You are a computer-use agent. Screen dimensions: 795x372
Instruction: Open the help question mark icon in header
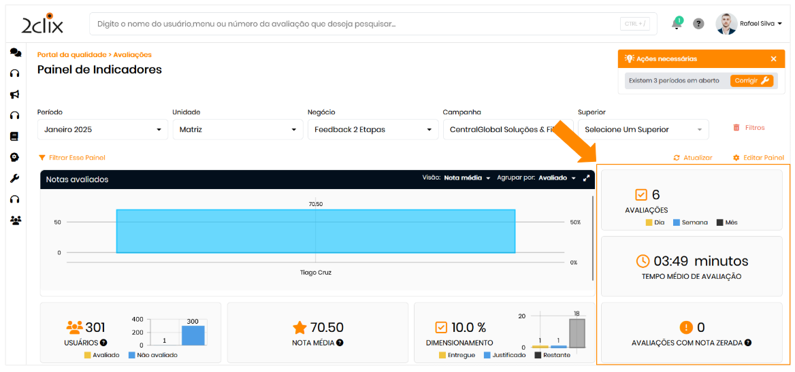tap(698, 24)
